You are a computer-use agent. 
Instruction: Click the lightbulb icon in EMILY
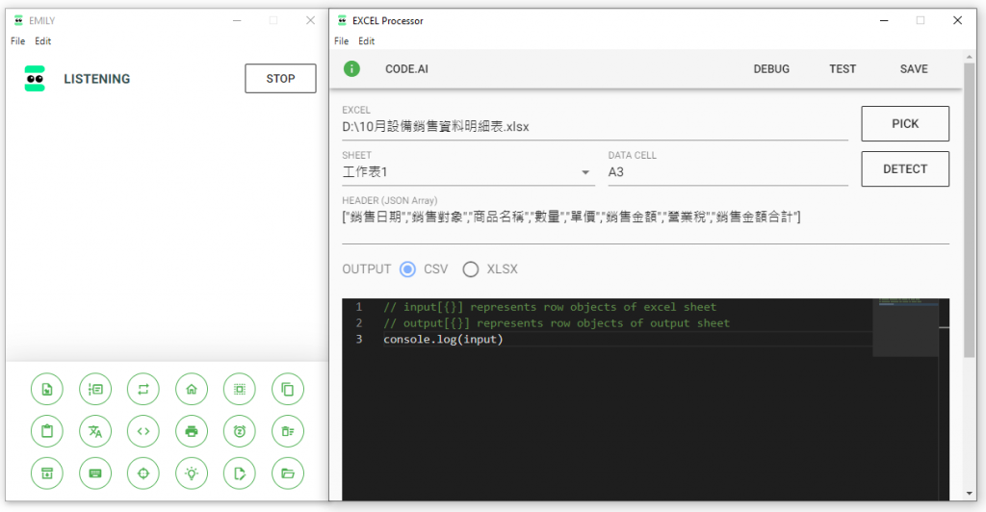tap(192, 474)
